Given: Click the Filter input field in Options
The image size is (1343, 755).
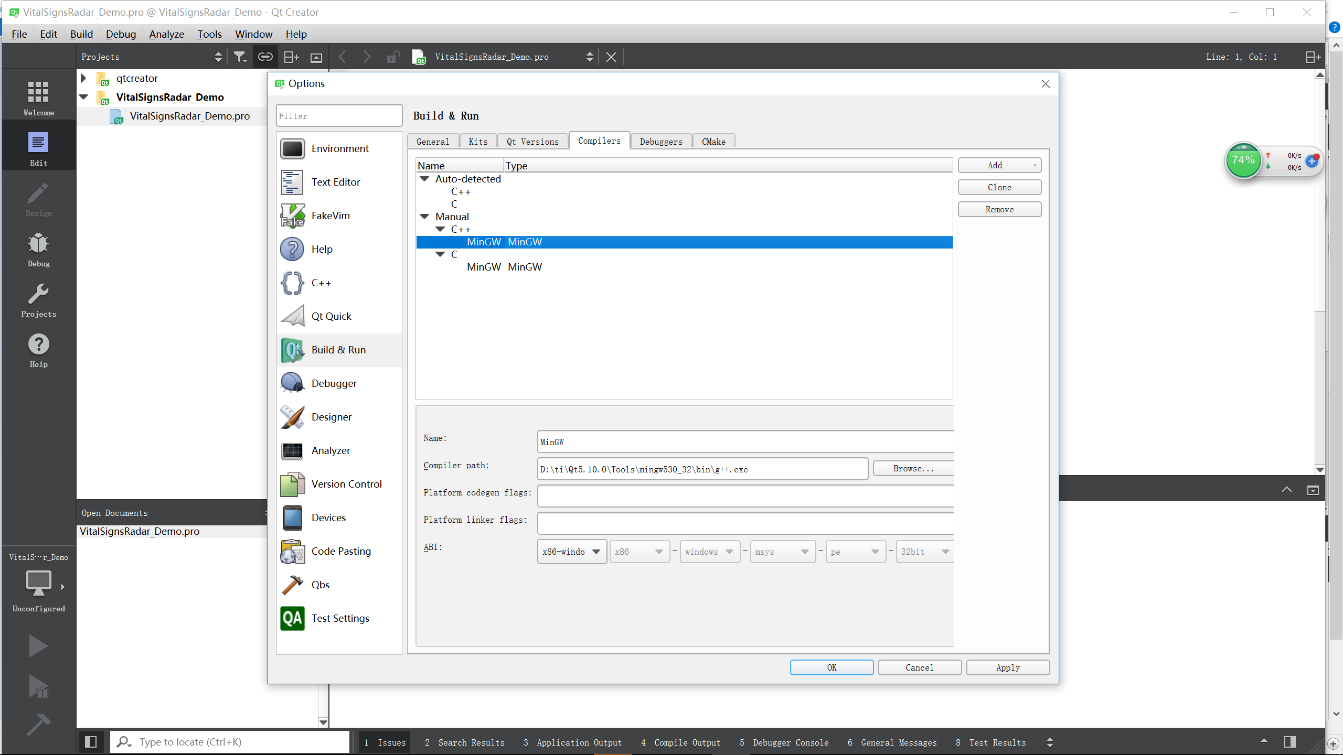Looking at the screenshot, I should pos(339,116).
